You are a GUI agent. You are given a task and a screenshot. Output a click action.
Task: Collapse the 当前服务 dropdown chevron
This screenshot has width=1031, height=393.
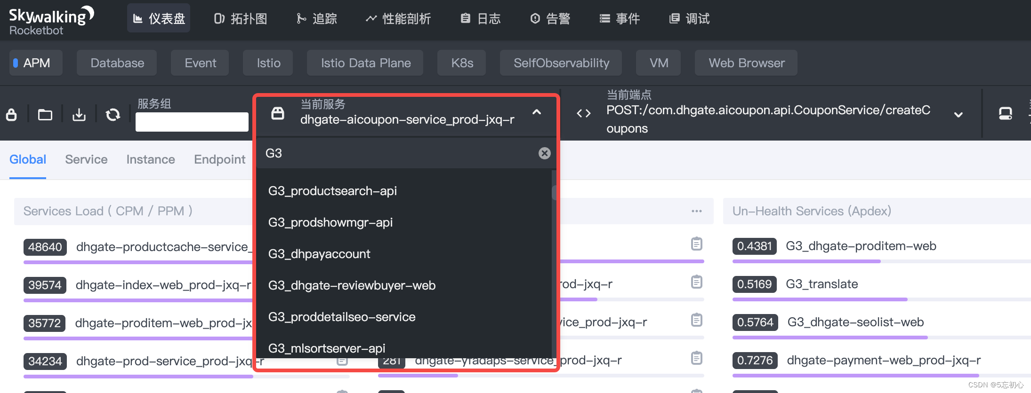tap(537, 112)
